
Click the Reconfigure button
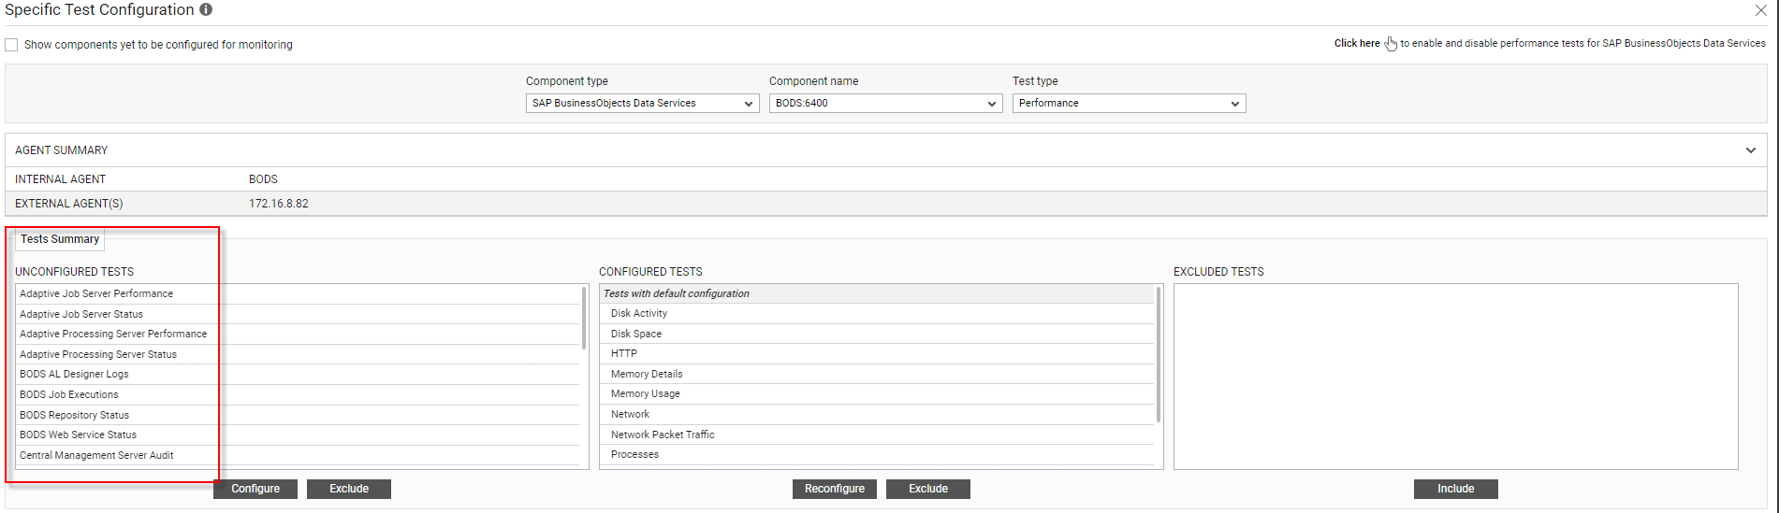(835, 489)
